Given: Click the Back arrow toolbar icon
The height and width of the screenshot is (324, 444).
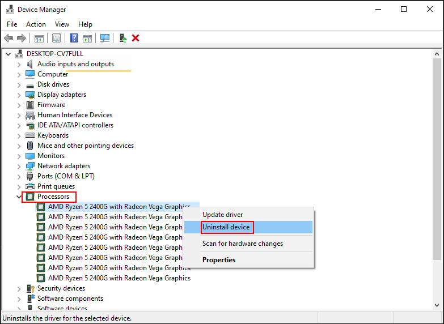Looking at the screenshot, I should pyautogui.click(x=9, y=38).
